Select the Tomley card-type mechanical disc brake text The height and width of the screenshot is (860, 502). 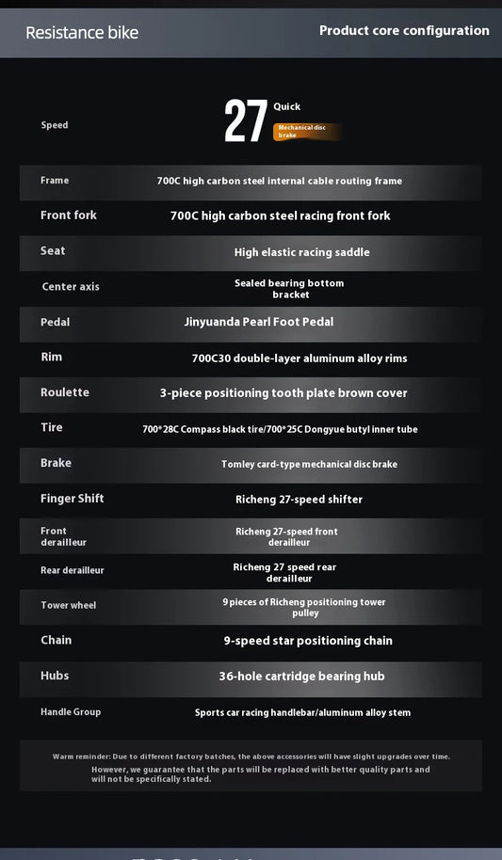tap(309, 465)
